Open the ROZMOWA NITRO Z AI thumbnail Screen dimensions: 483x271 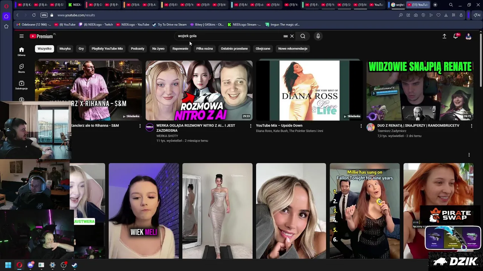(199, 90)
